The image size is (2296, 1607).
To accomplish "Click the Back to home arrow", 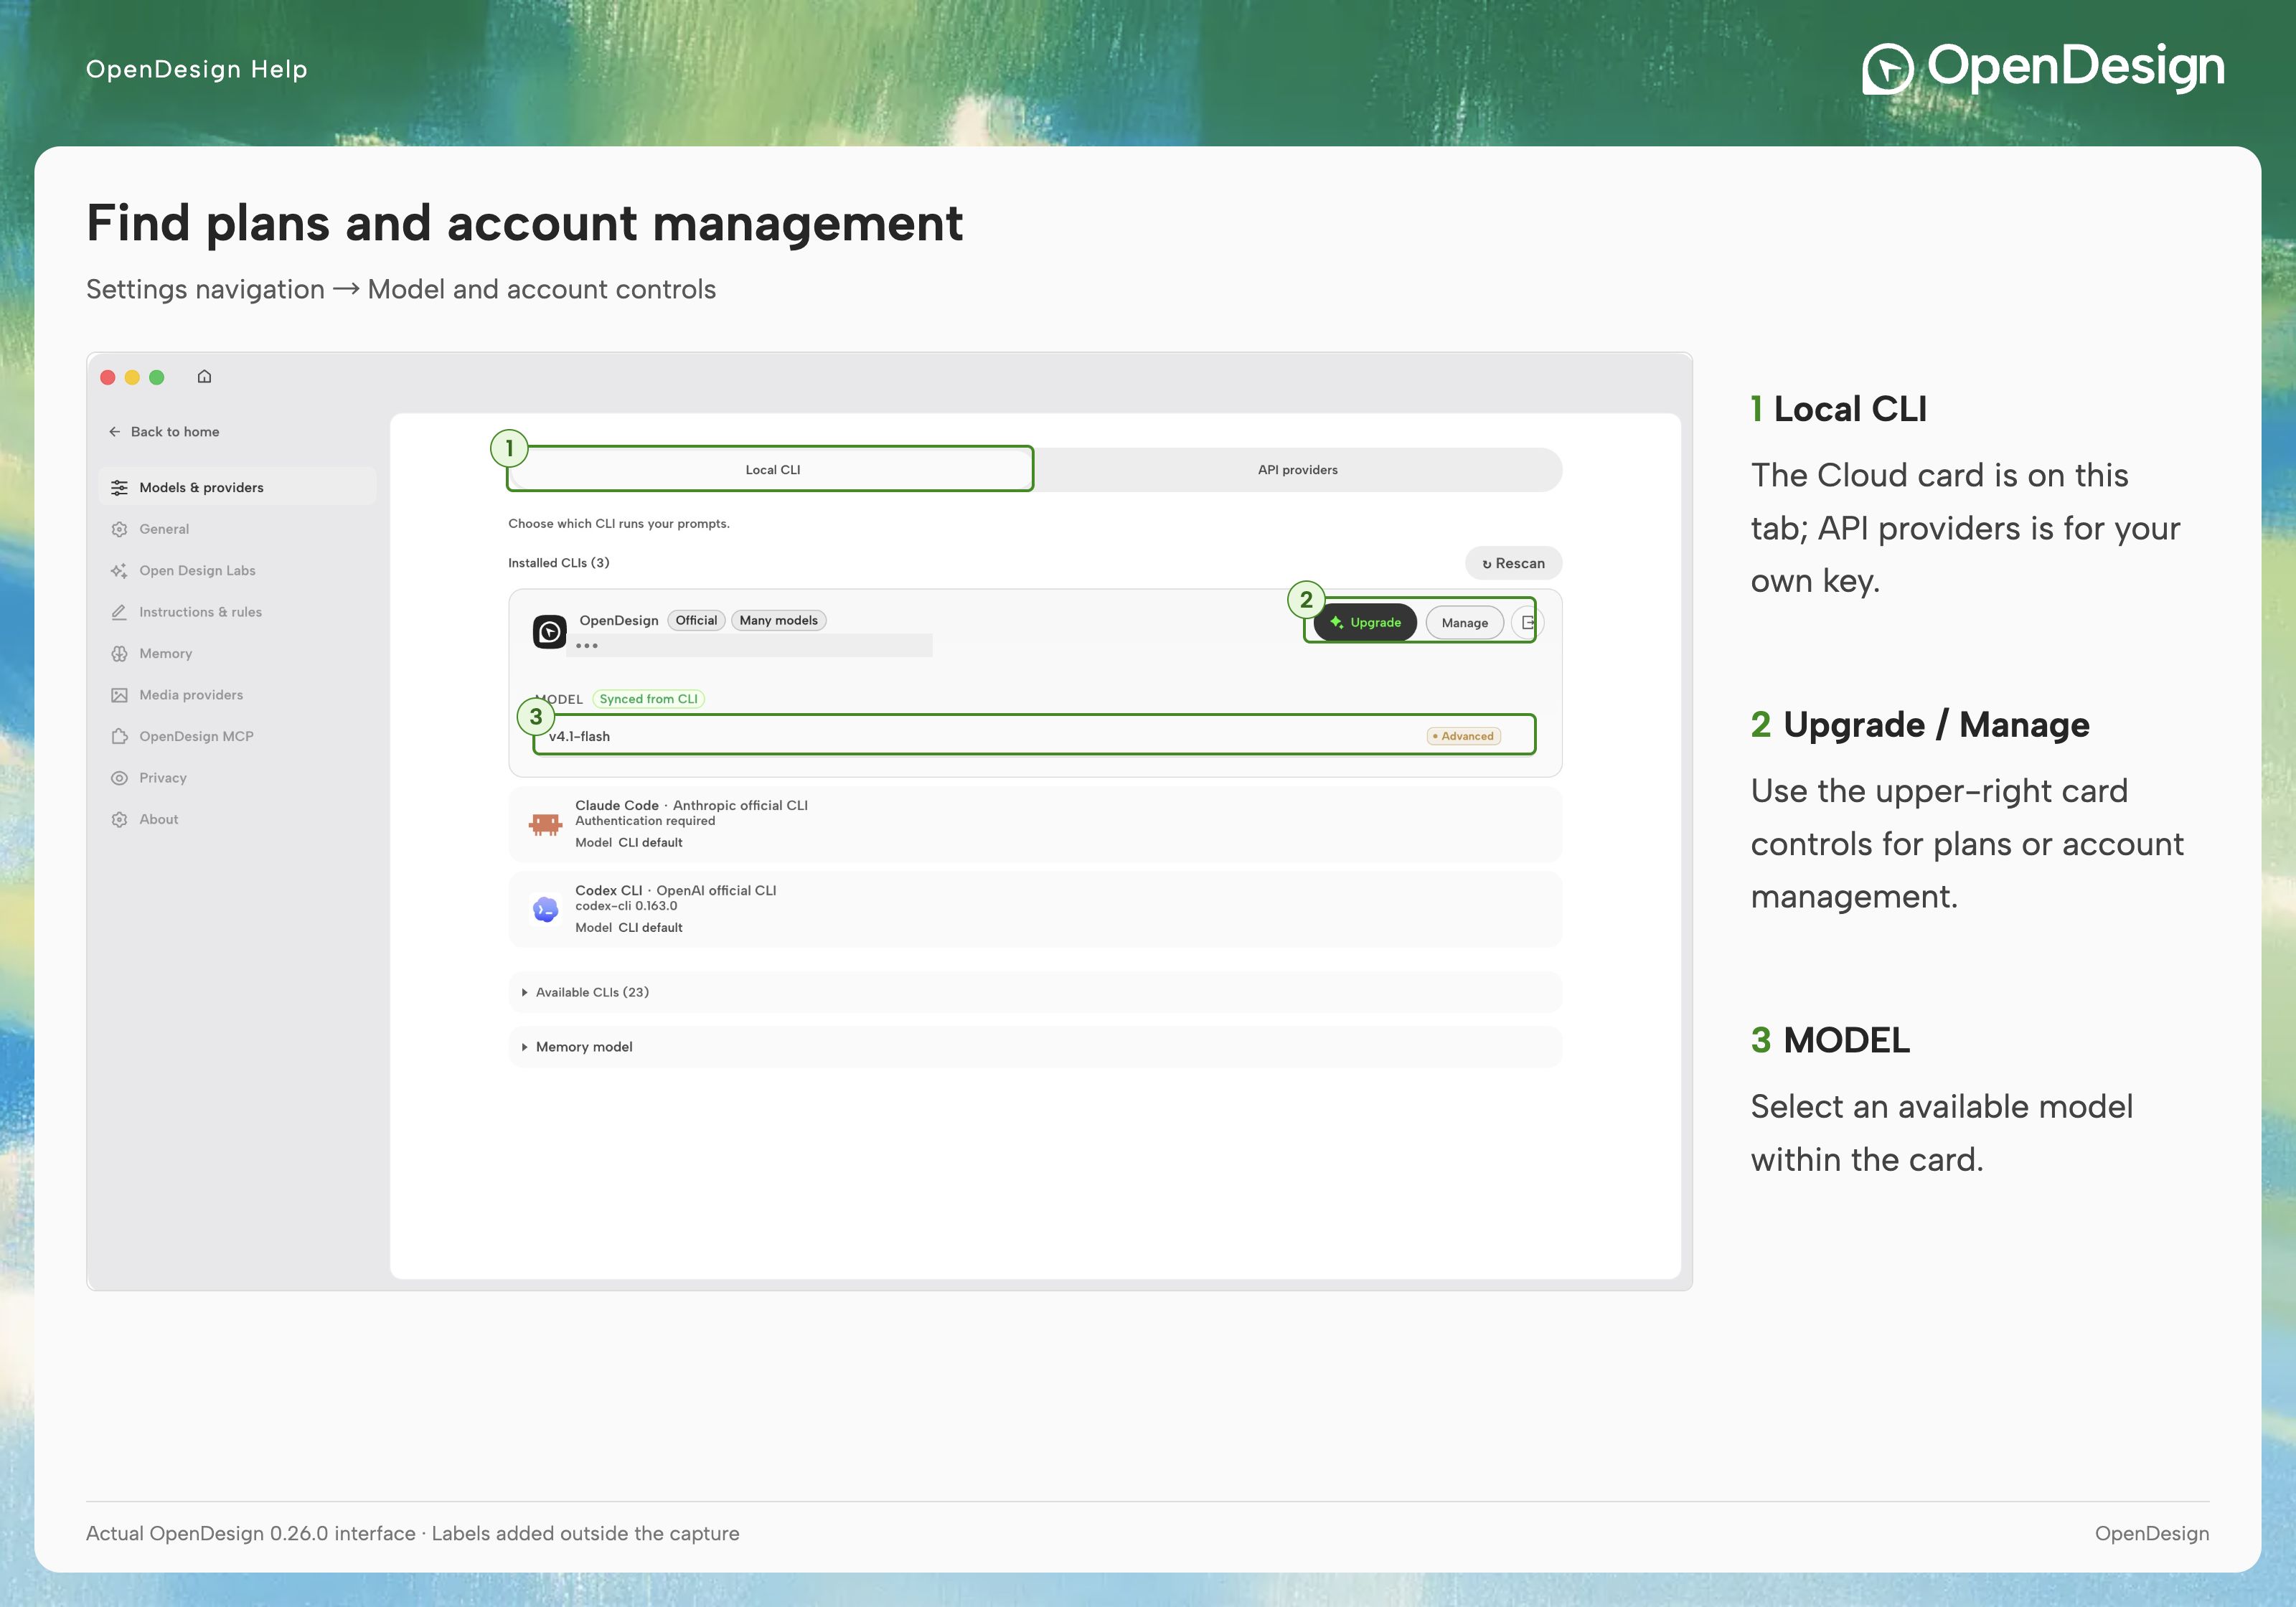I will click(x=114, y=432).
